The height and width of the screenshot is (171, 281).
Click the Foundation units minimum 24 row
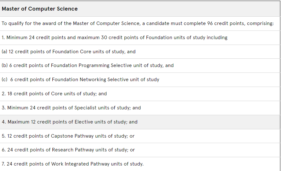[x=140, y=38]
